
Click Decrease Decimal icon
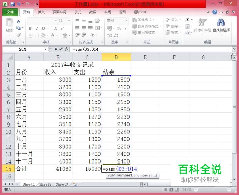116,35
